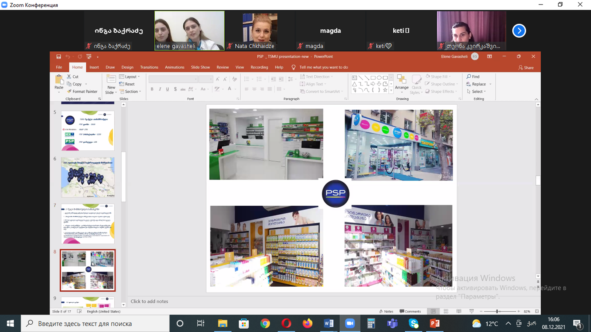Open the File menu
The height and width of the screenshot is (332, 591).
(x=59, y=67)
